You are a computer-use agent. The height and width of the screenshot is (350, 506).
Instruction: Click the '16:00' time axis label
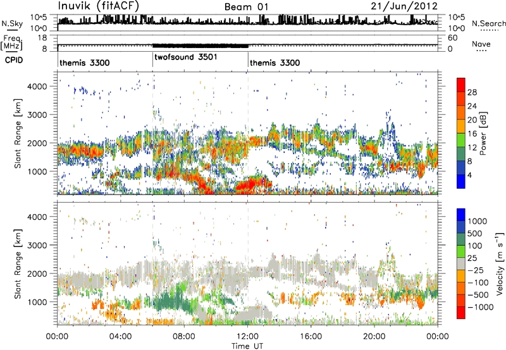click(311, 337)
